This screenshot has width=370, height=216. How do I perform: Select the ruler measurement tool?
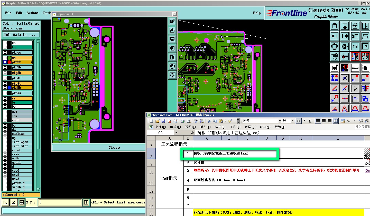(355, 68)
